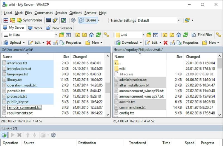This screenshot has height=146, width=223.
Task: Go to local home directory icon
Action: [91, 35]
